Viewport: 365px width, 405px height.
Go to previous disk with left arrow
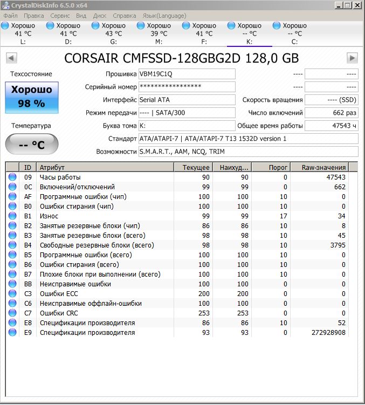point(11,58)
